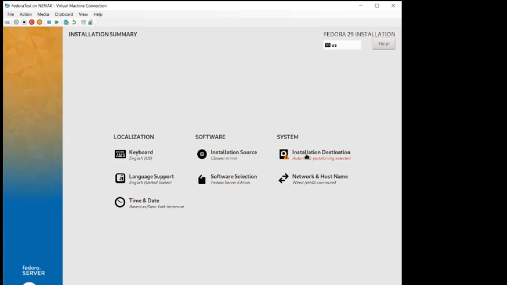Click the green Reset icon
The width and height of the screenshot is (507, 285).
(x=57, y=22)
